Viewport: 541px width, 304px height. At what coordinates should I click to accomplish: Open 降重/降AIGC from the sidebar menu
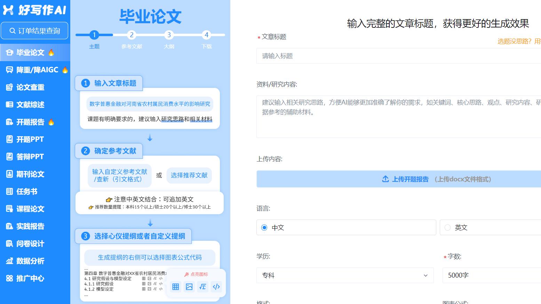[x=33, y=69]
